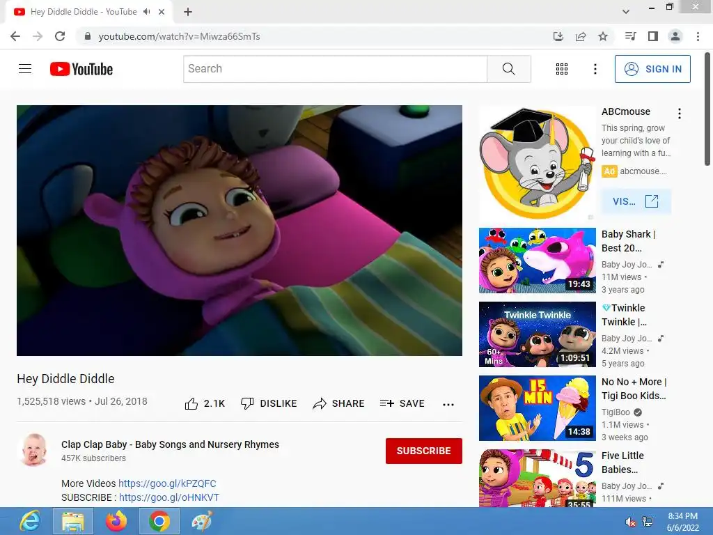
Task: Click the DISLIKE thumbs down button
Action: click(269, 403)
